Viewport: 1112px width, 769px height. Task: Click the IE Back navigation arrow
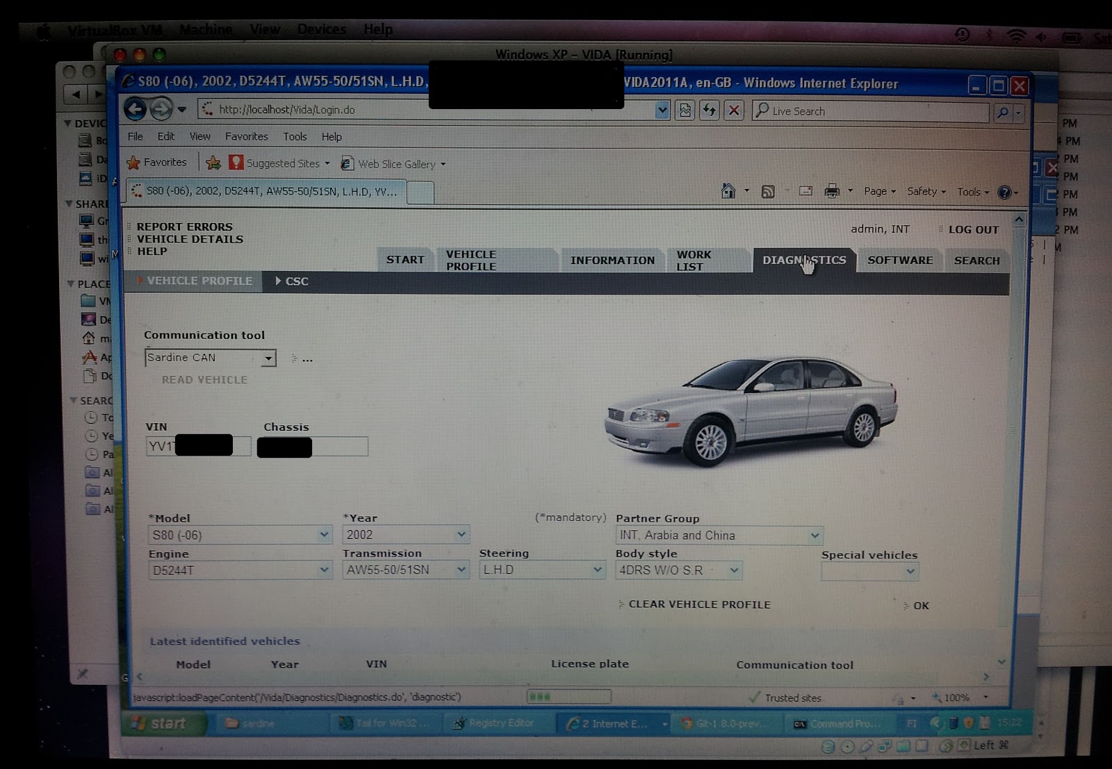pos(136,109)
